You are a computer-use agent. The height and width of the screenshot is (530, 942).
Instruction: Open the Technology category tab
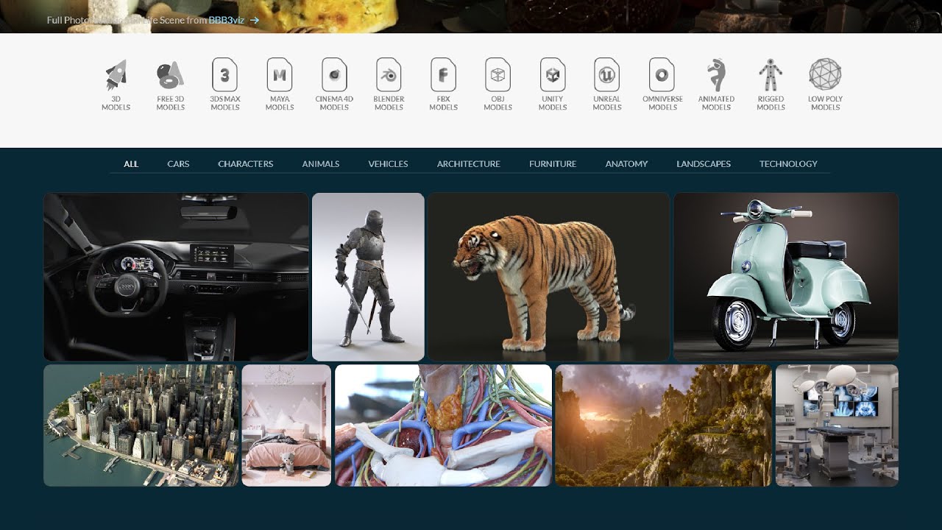(x=788, y=164)
